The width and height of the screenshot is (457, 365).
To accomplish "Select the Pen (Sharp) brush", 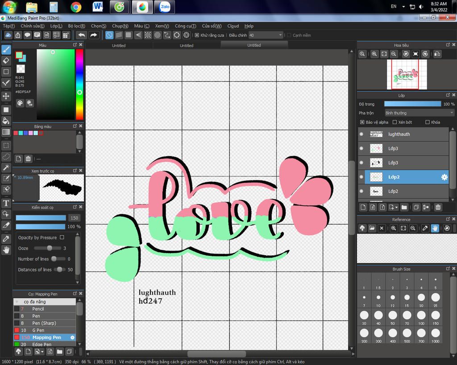I will point(45,323).
